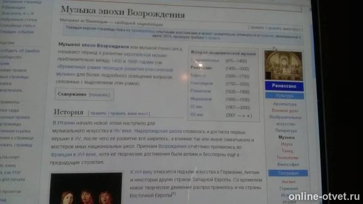363x204 pixels.
Task: Click bold 'Музыка' in the Renaissance navigation box
Action: point(286,137)
